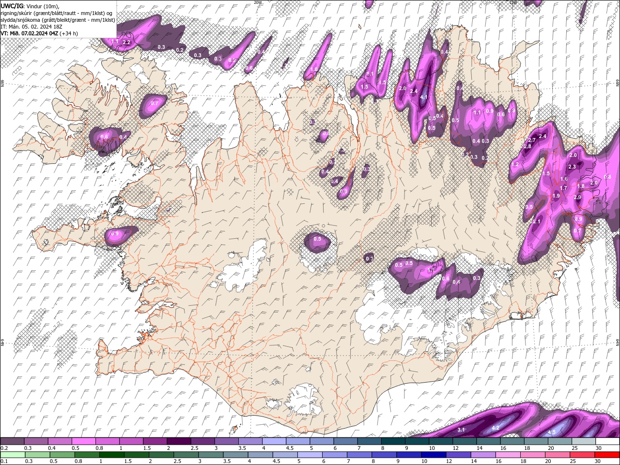Viewport: 620px width, 465px height.
Task: Click the '3.5' label under the snow scale
Action: pos(242,448)
